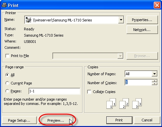Click into the Pages range text field
The height and width of the screenshot is (127, 162).
(x=54, y=91)
